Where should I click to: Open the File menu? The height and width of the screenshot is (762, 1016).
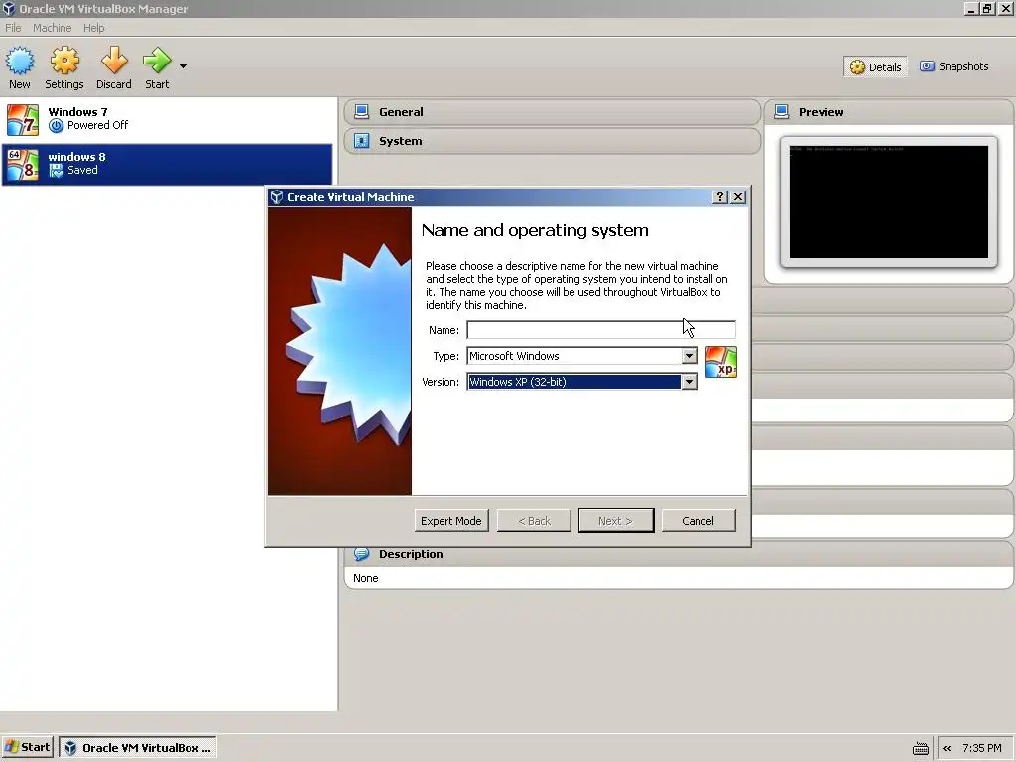(13, 28)
